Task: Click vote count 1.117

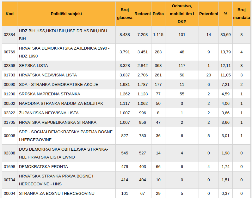Action: pos(125,103)
